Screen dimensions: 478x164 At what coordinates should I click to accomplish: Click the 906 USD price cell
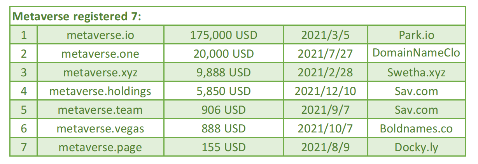[223, 109]
